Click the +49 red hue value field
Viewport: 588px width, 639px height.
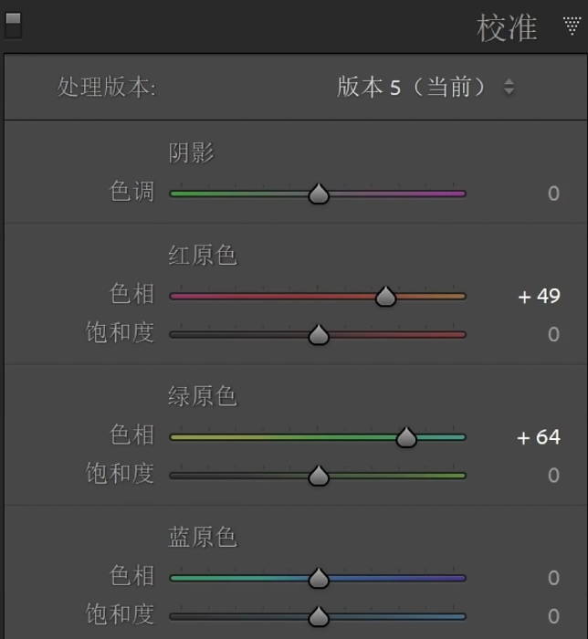tap(539, 297)
